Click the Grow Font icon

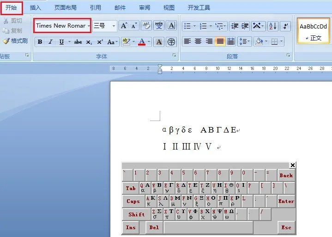point(124,26)
